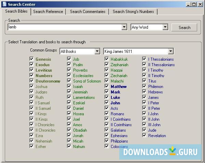The image size is (205, 163).
Task: Click the Philemon book label
Action: tap(155, 87)
